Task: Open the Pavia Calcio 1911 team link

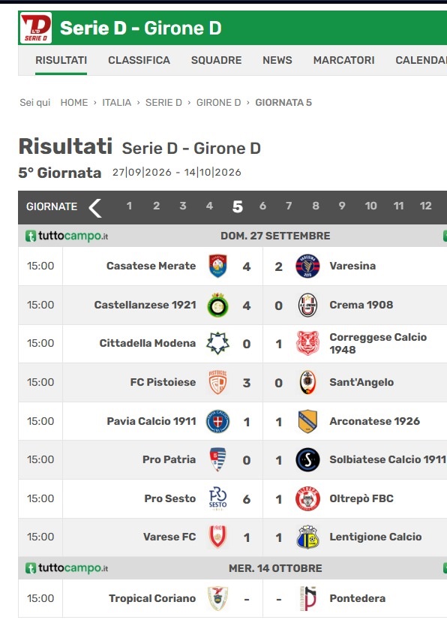Action: [x=151, y=421]
